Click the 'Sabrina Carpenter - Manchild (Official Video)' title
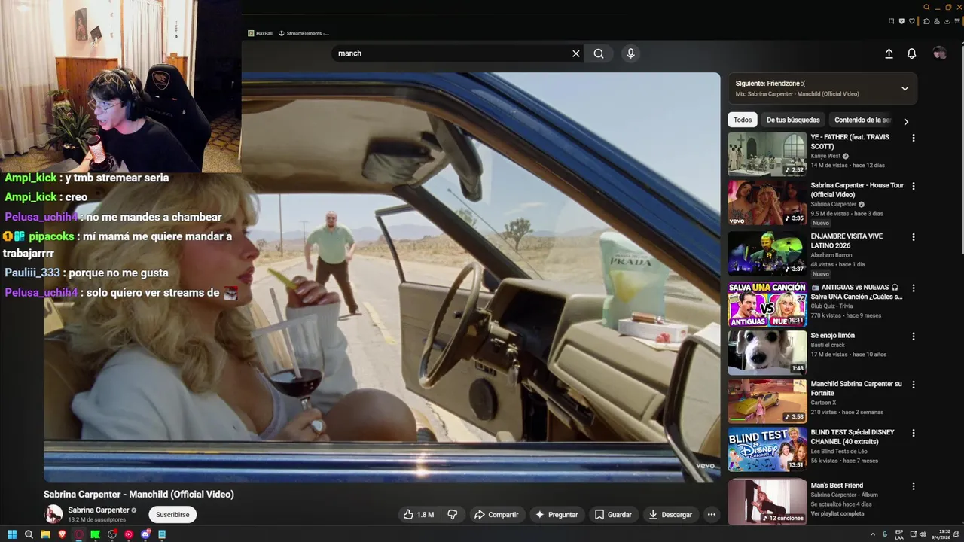This screenshot has height=542, width=964. coord(139,495)
